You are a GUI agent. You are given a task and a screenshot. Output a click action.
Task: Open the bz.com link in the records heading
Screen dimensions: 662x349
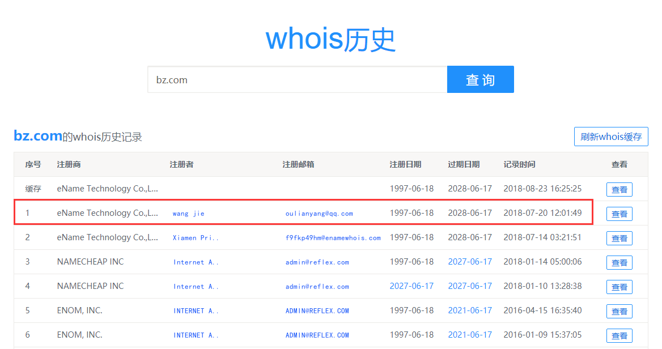[x=38, y=136]
